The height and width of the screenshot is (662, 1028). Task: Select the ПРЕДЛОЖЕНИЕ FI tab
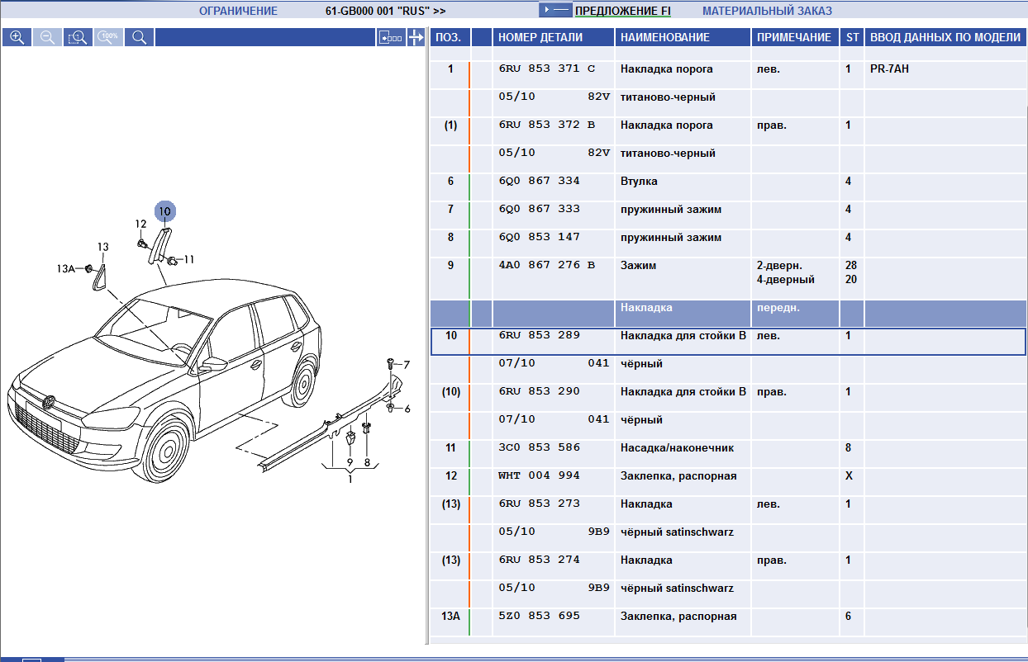click(x=622, y=11)
